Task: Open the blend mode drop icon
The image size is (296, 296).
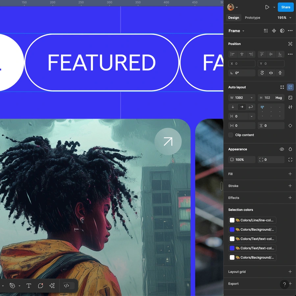Action: tap(290, 149)
